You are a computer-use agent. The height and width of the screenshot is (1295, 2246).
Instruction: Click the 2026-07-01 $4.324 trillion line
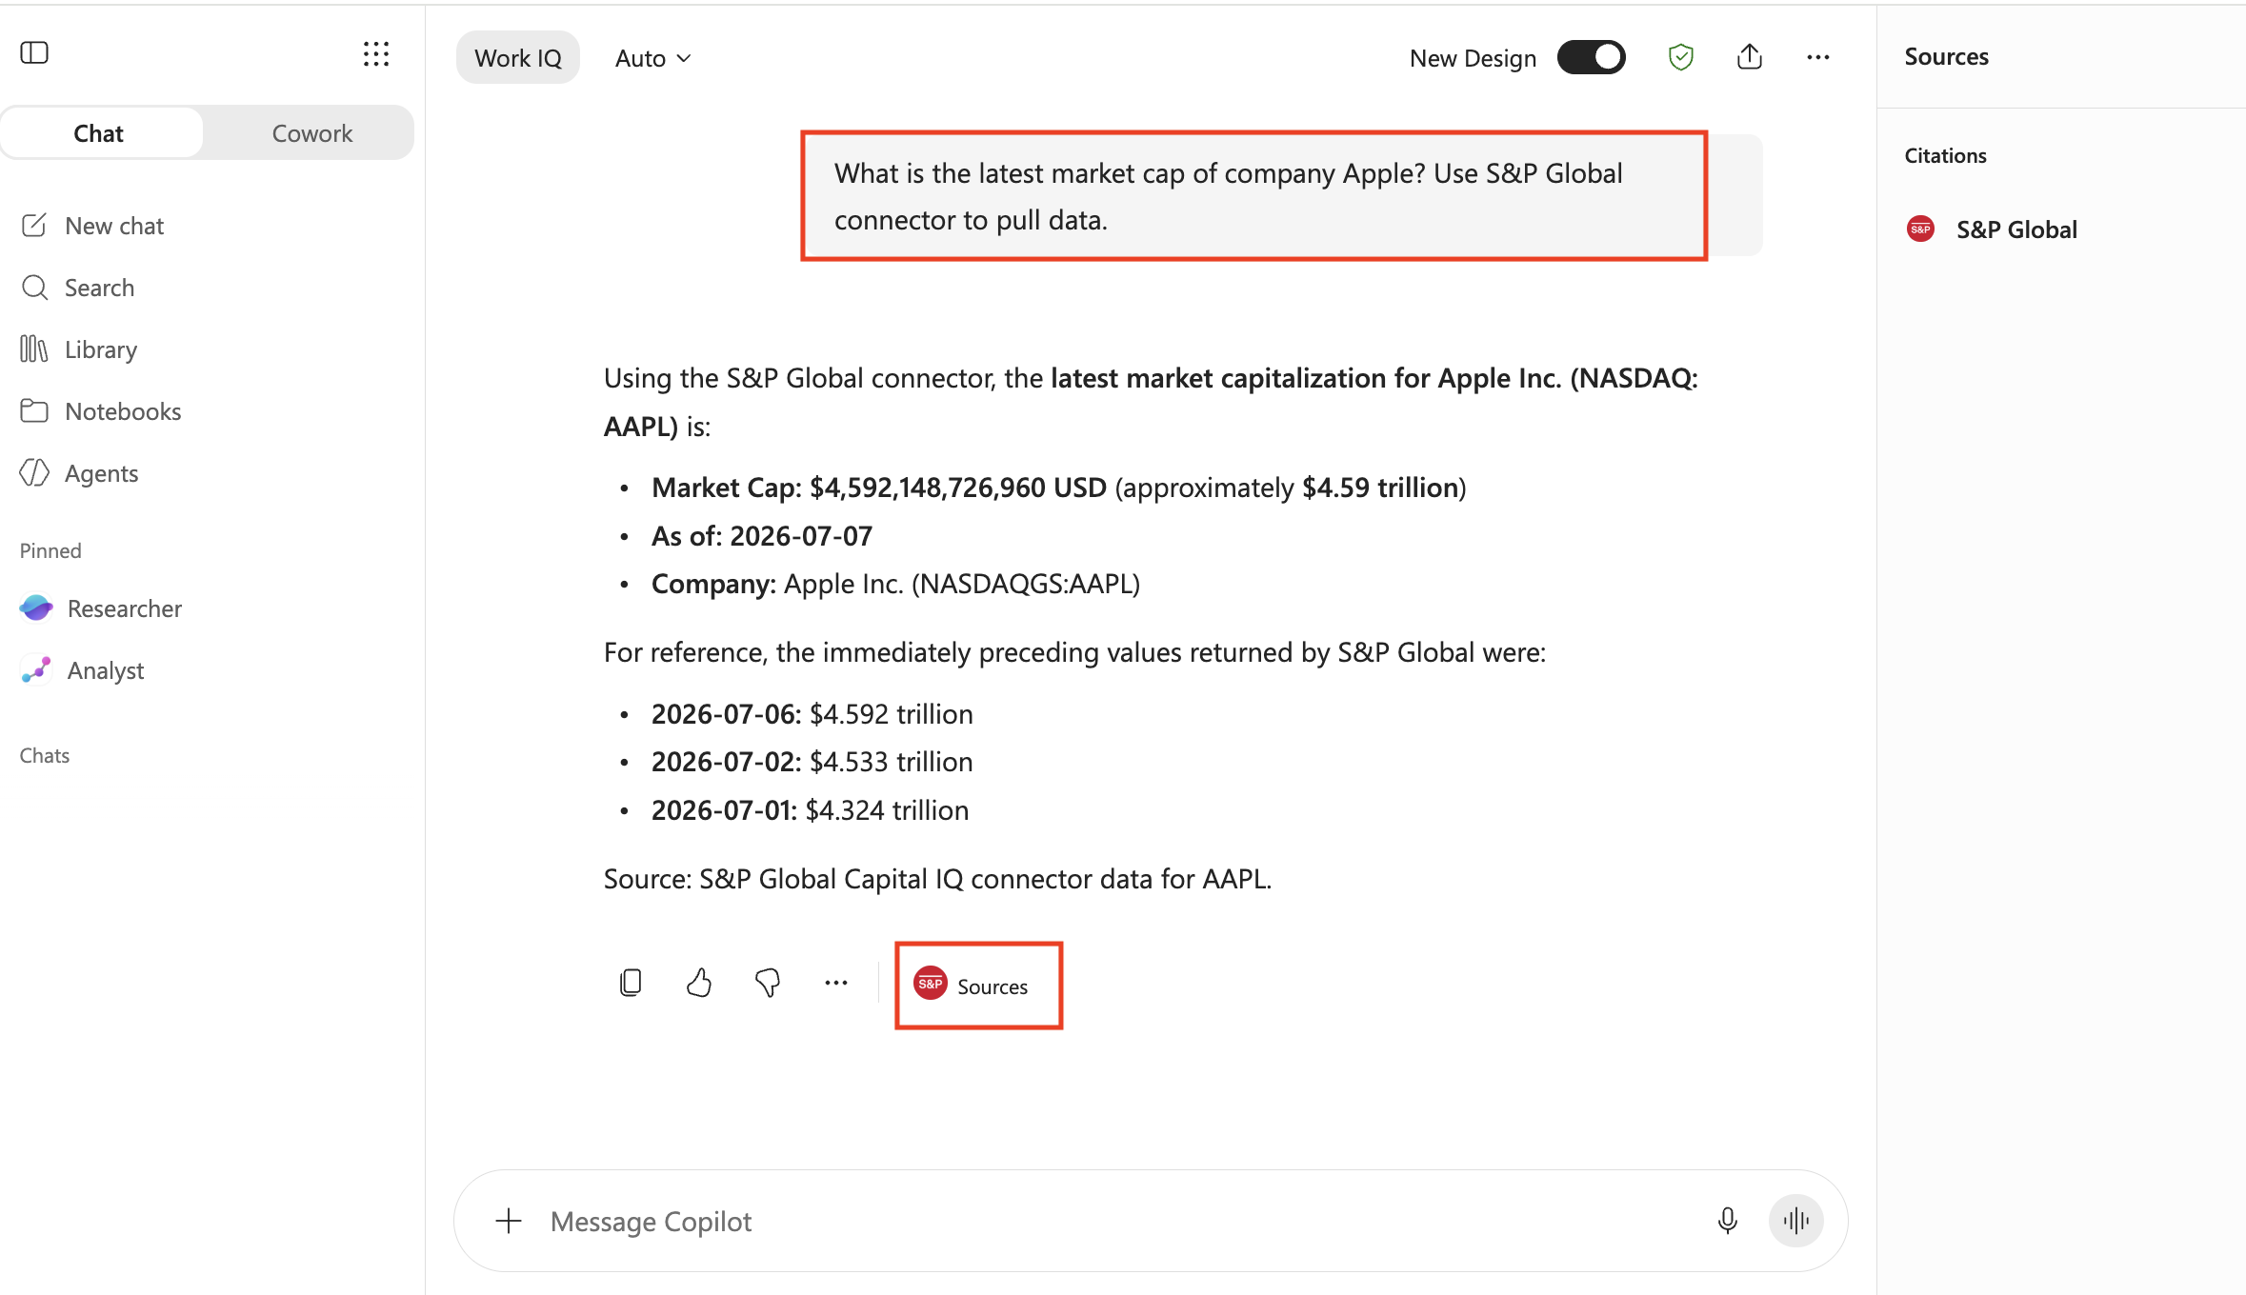pyautogui.click(x=810, y=810)
